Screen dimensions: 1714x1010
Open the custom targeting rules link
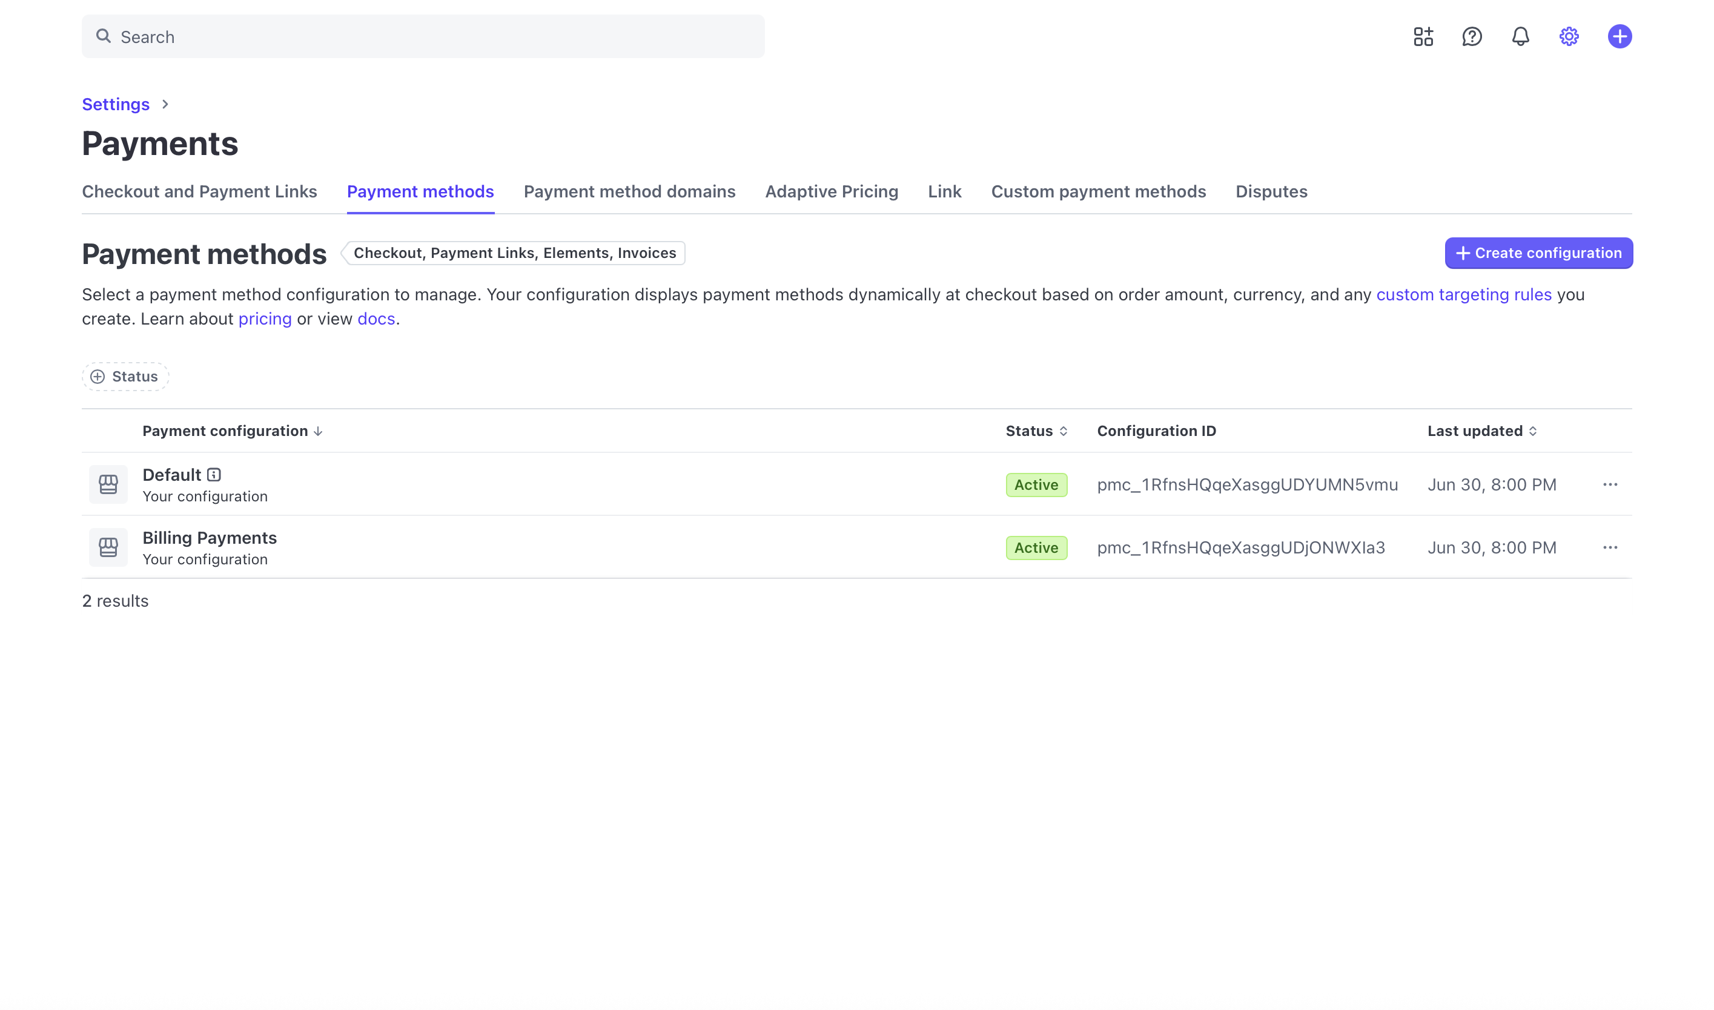tap(1463, 295)
